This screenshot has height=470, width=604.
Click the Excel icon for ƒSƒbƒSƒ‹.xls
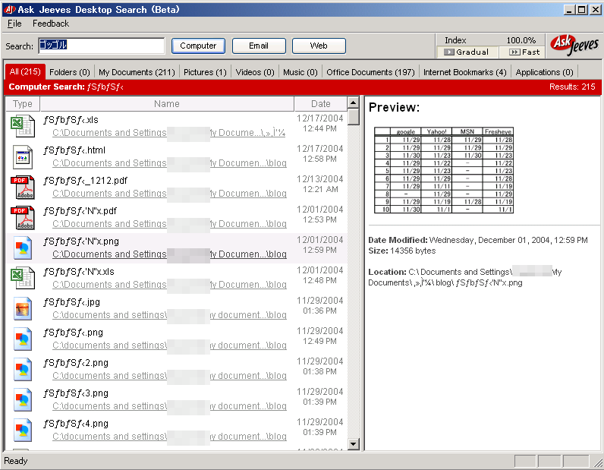coord(23,127)
